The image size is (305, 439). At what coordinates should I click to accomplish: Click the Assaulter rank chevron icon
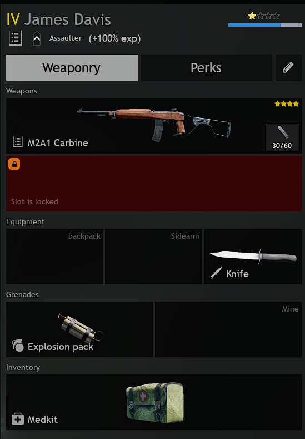tap(37, 38)
